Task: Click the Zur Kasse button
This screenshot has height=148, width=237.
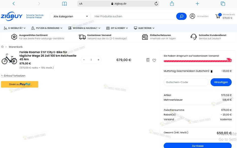Action: [x=198, y=145]
